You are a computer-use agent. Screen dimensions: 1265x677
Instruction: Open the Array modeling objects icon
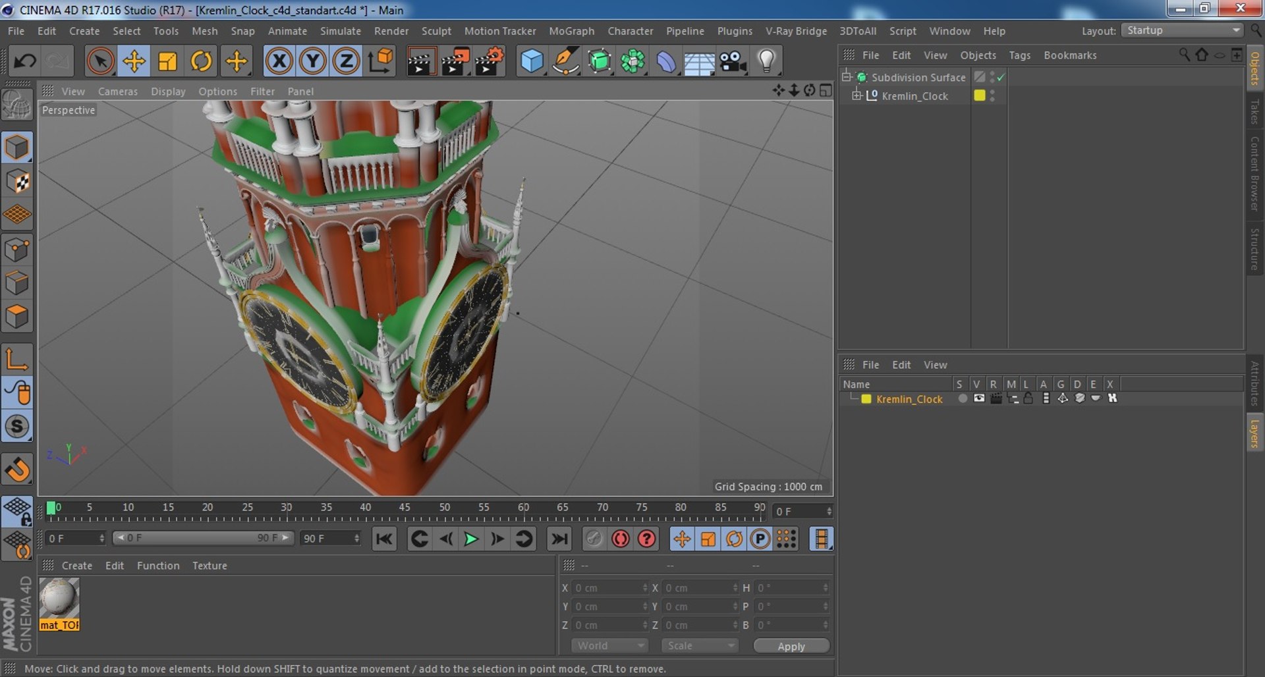632,61
